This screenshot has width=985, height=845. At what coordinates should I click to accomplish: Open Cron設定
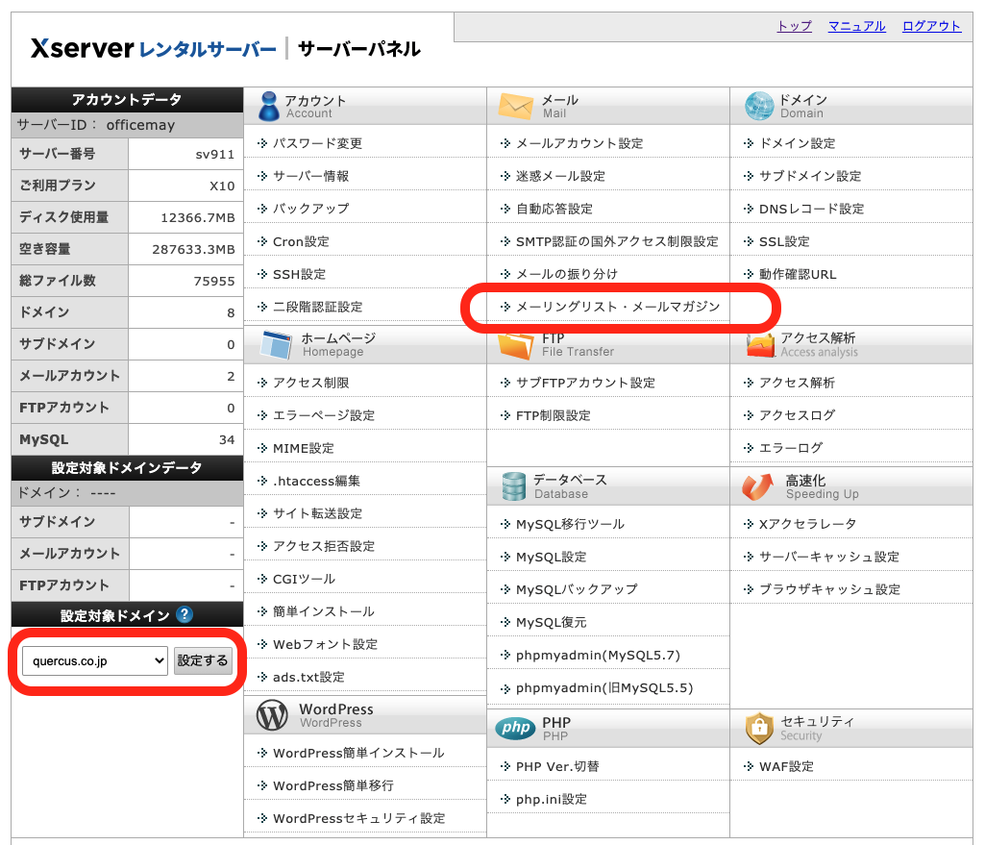[x=301, y=241]
